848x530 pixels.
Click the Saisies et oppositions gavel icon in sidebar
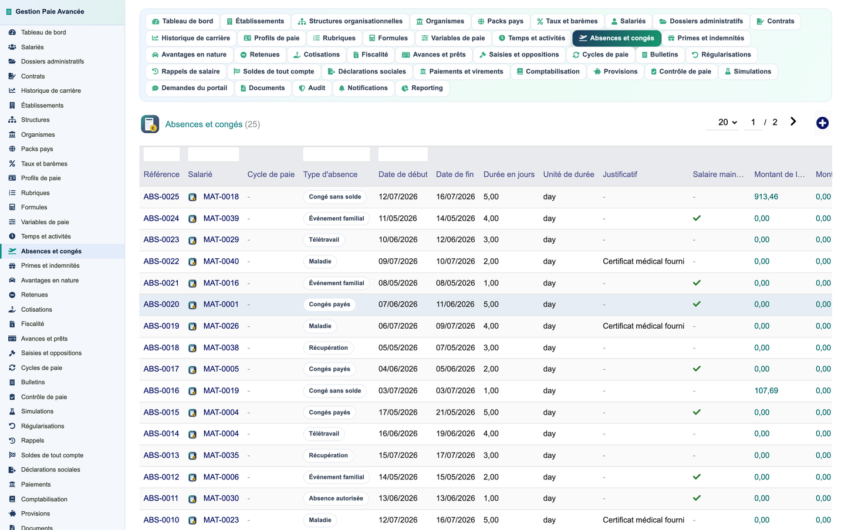[x=12, y=353]
